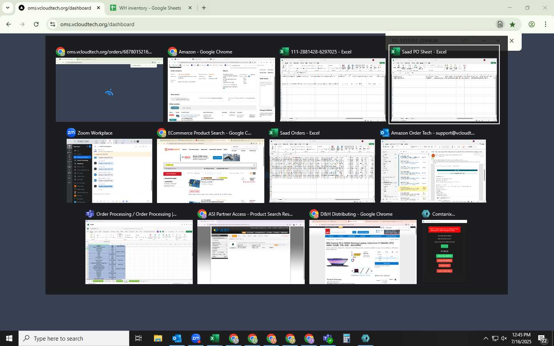Close the find bar with X

[x=512, y=41]
